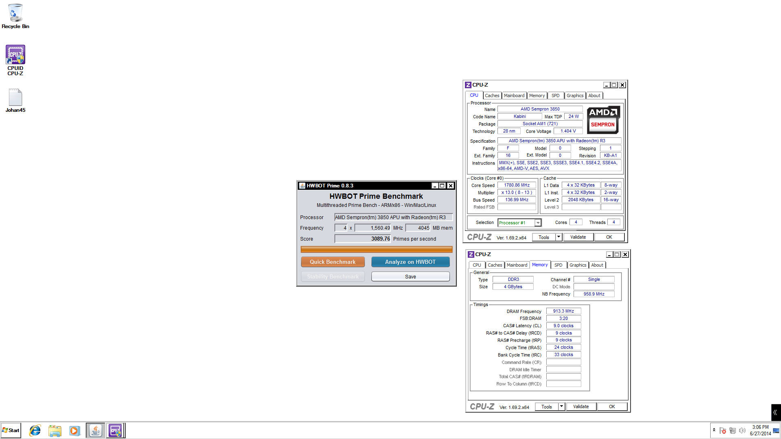Screen dimensions: 781x439
Task: Click the AMD Sempron logo in CPU-Z
Action: tap(603, 120)
